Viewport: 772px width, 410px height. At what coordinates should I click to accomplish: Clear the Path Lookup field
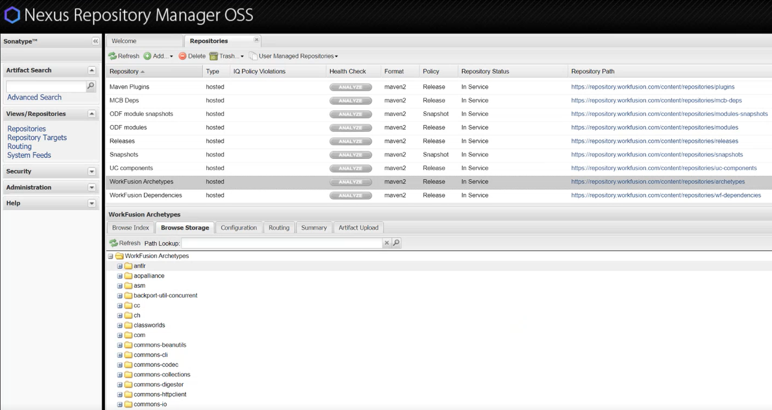point(387,243)
